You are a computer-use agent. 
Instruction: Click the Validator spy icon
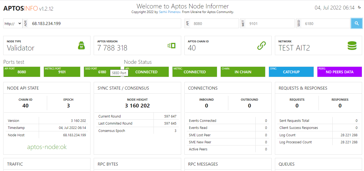coord(82,46)
